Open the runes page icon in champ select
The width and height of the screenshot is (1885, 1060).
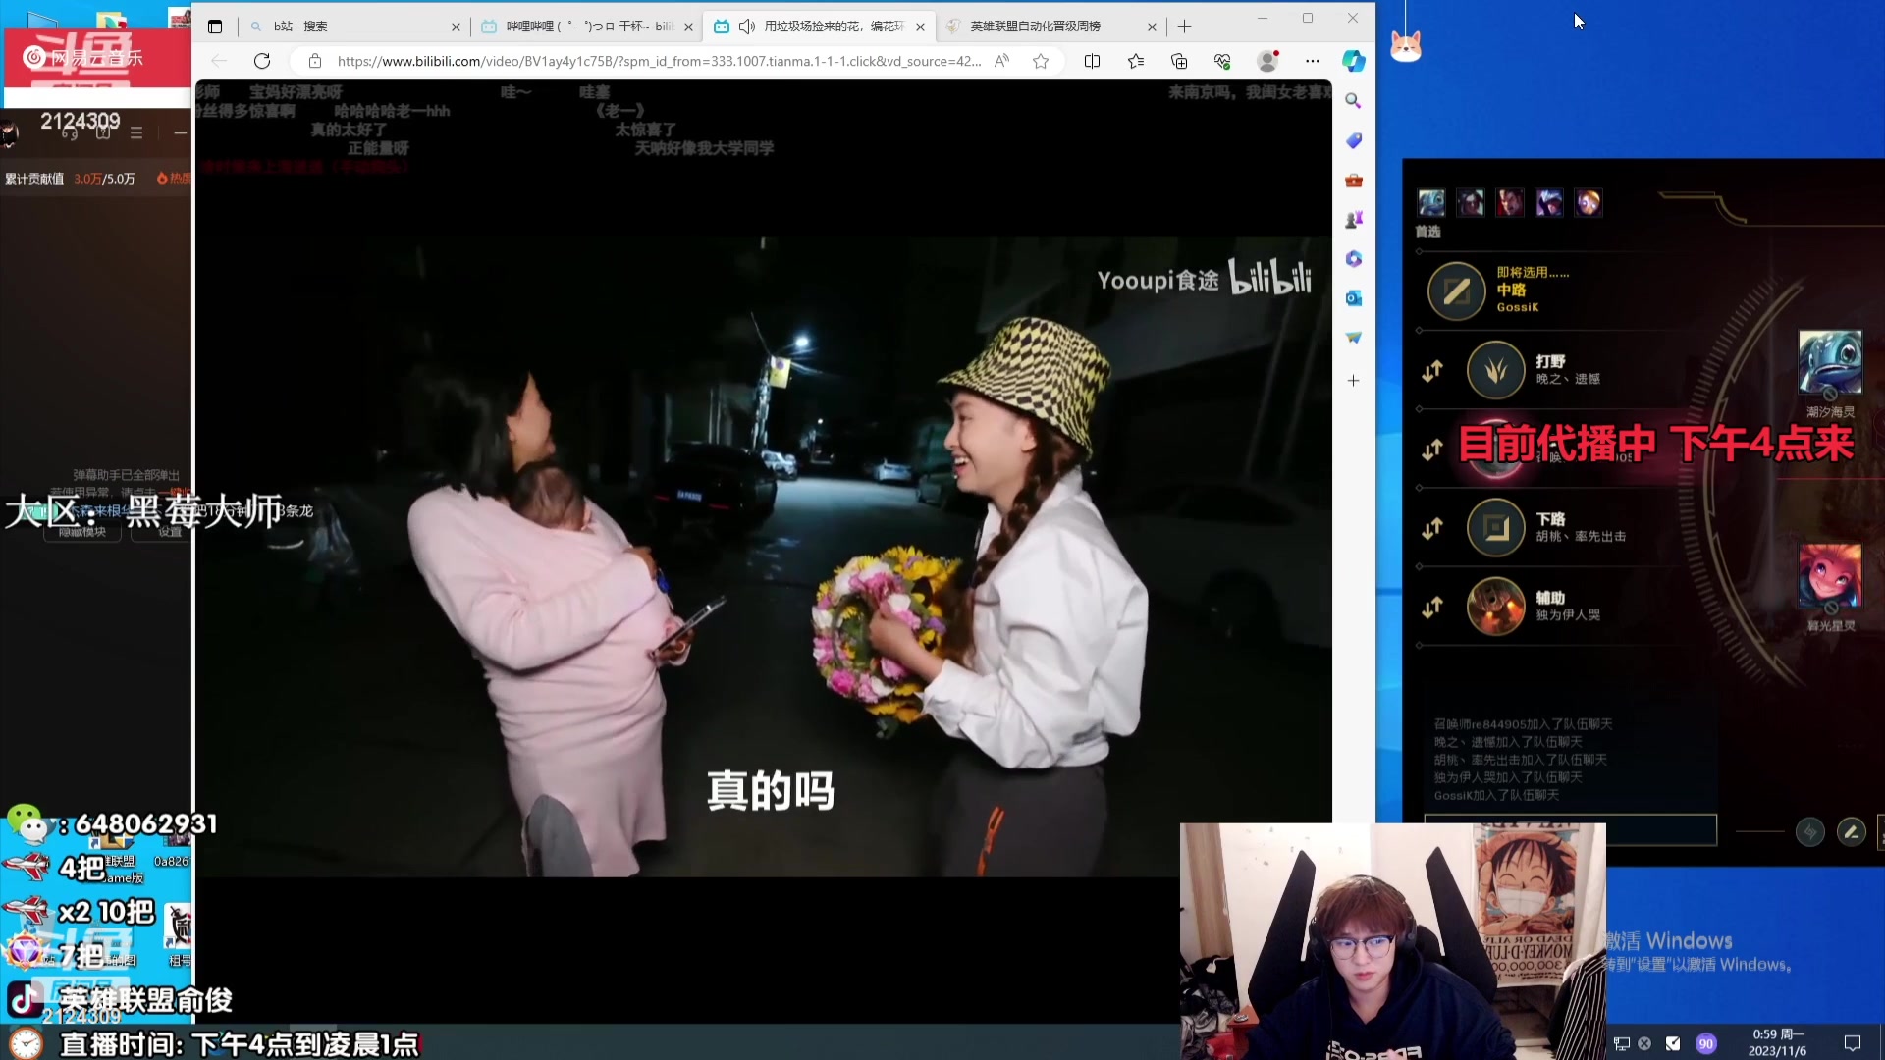pyautogui.click(x=1809, y=832)
